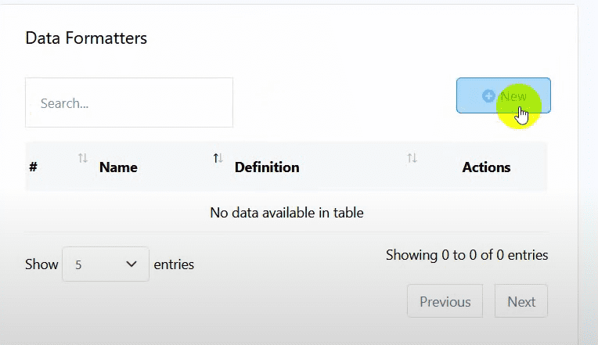This screenshot has width=598, height=345.
Task: Click the 'Show' label before the dropdown
Action: coord(41,264)
